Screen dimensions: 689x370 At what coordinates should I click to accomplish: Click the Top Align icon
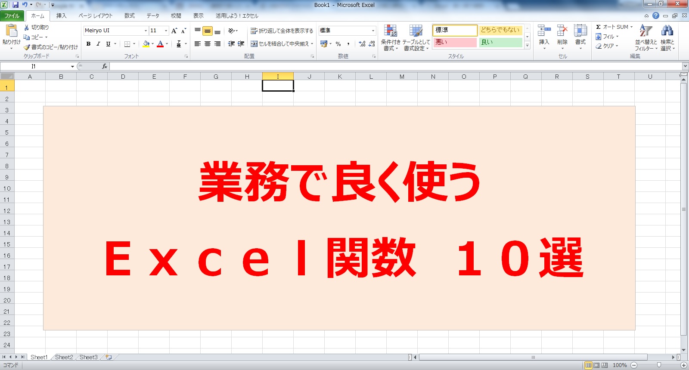(x=198, y=31)
